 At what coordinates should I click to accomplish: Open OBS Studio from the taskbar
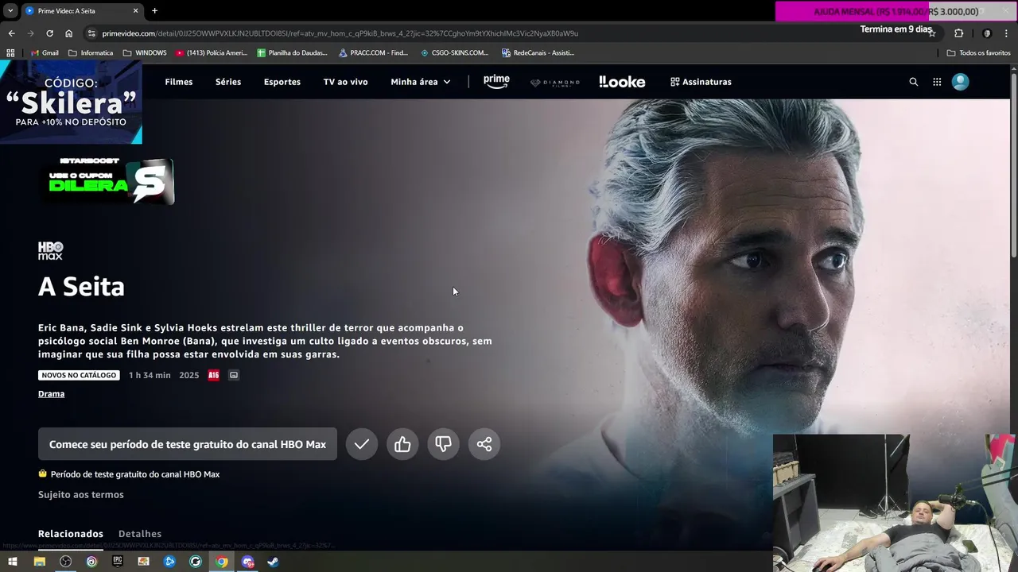[65, 562]
